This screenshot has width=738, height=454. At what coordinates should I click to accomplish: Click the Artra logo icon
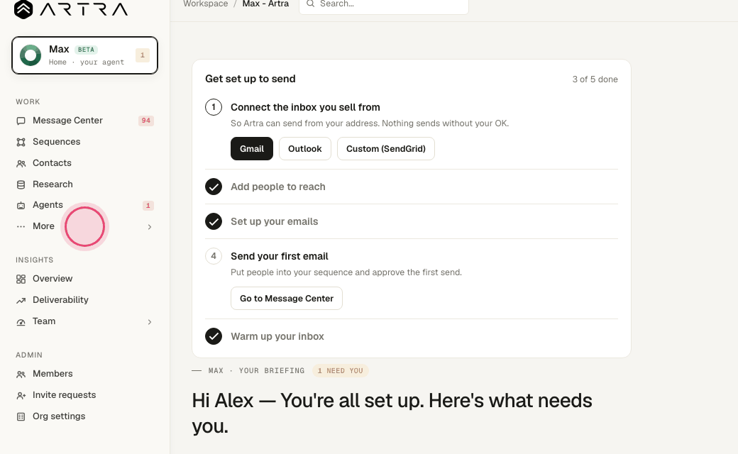pos(23,9)
